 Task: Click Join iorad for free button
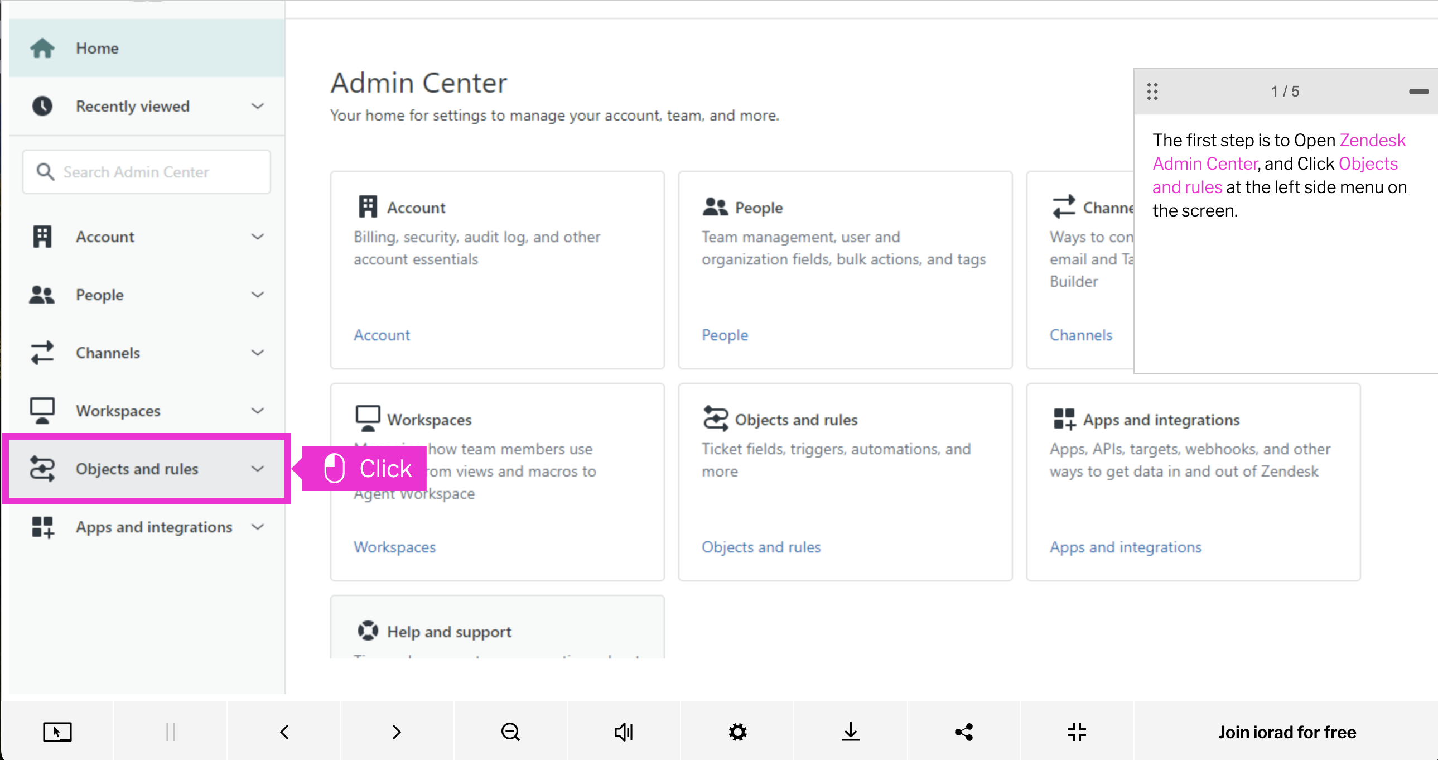tap(1286, 732)
